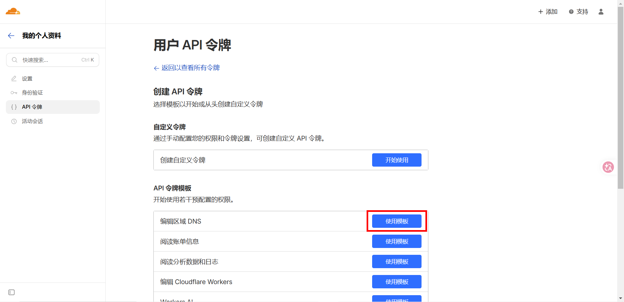Click 创建自定义令牌 row text
624x302 pixels.
[183, 160]
